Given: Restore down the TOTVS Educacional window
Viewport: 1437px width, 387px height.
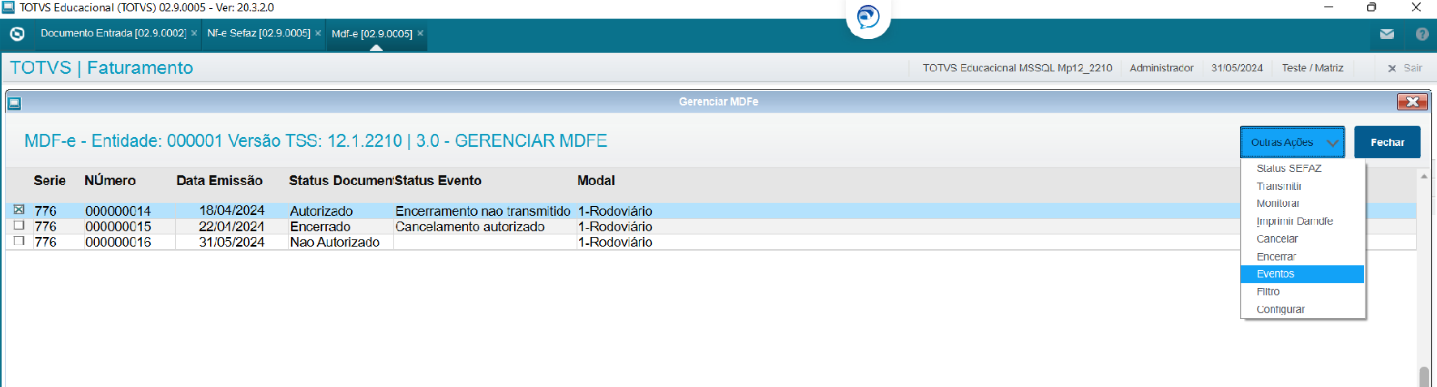Looking at the screenshot, I should pyautogui.click(x=1371, y=7).
